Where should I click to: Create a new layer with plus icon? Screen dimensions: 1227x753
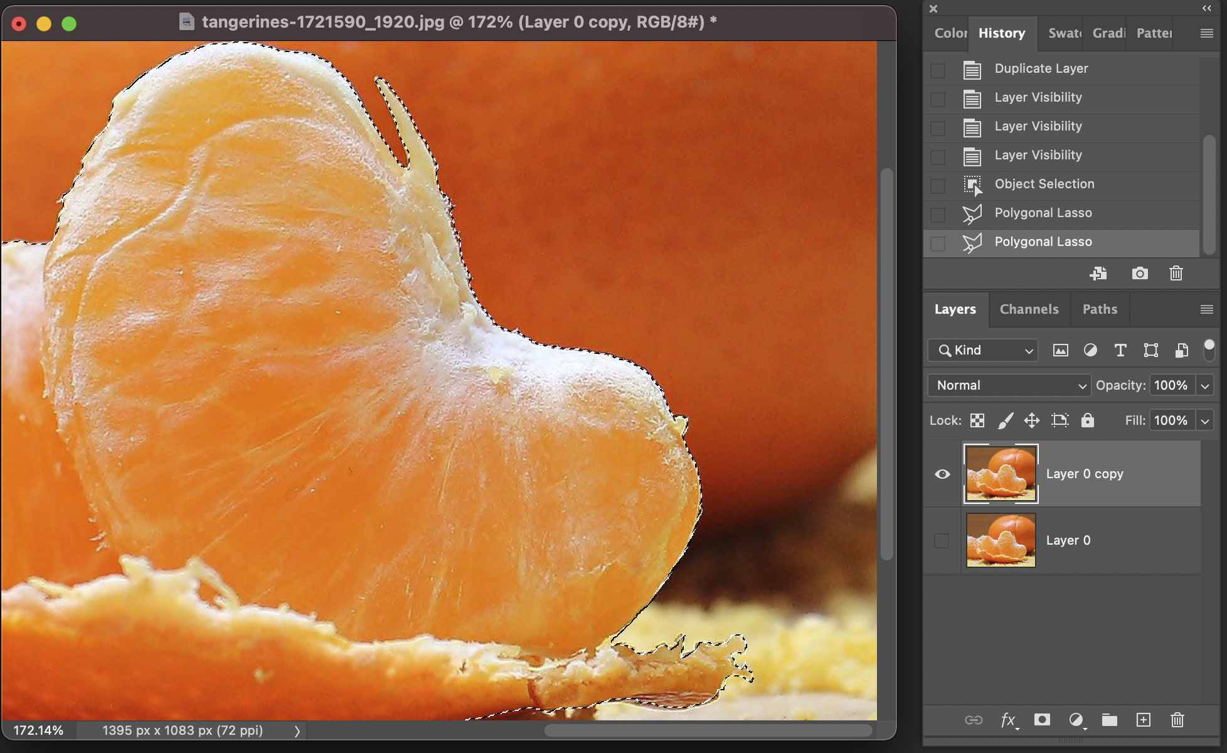1143,720
